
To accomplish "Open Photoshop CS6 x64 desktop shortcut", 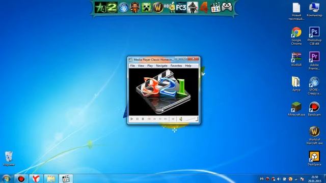I will [314, 36].
